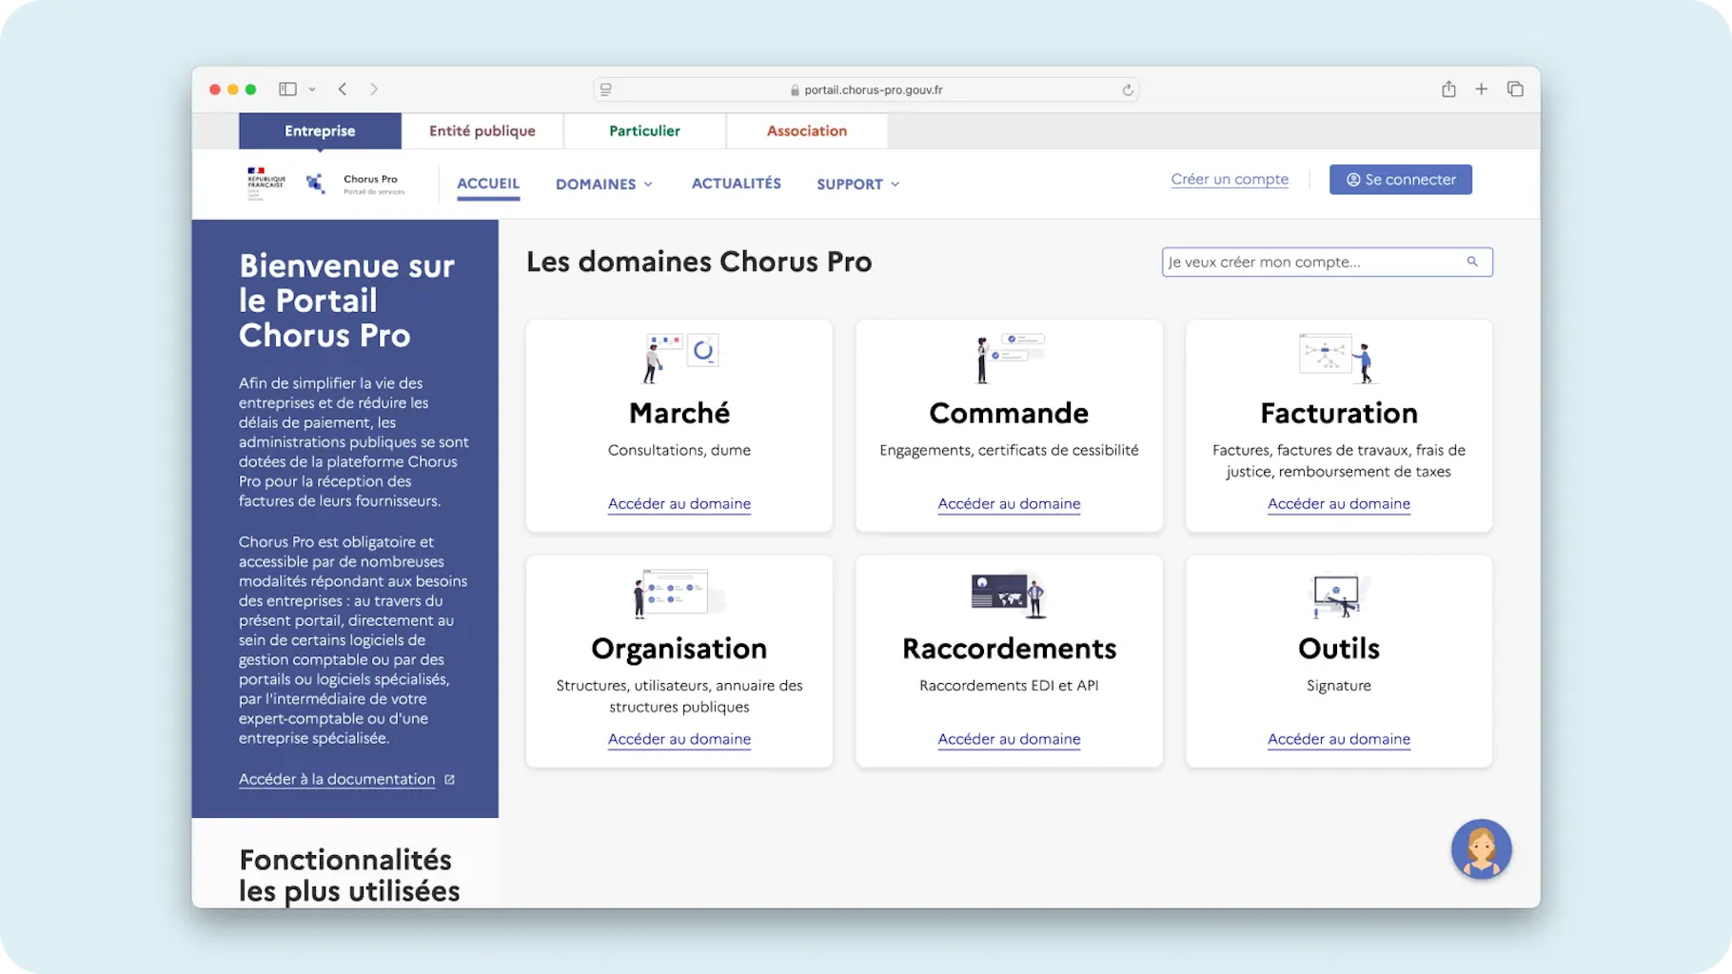Switch to the Association tab
The width and height of the screenshot is (1732, 974).
[x=807, y=131]
